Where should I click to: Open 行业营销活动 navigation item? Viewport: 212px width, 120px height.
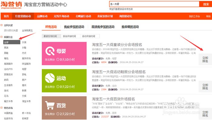(x=23, y=16)
